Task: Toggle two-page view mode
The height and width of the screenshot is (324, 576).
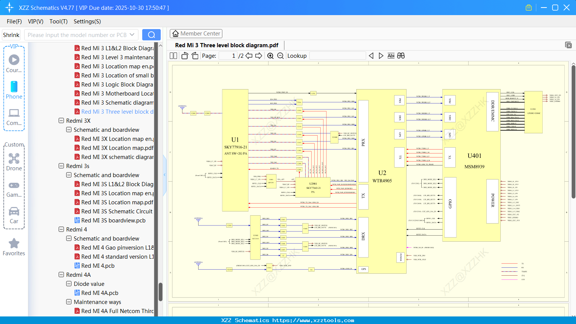Action: pyautogui.click(x=173, y=56)
